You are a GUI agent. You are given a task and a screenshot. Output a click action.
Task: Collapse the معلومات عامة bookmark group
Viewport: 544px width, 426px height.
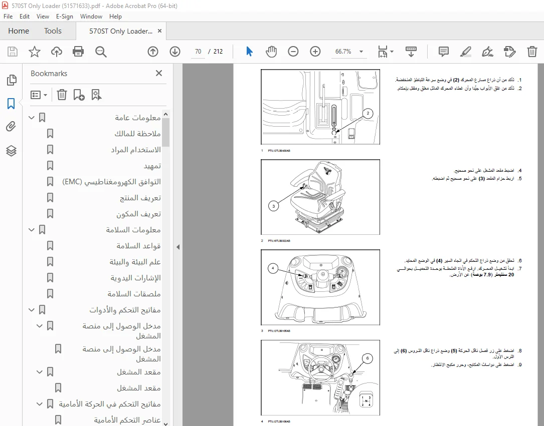[32, 118]
